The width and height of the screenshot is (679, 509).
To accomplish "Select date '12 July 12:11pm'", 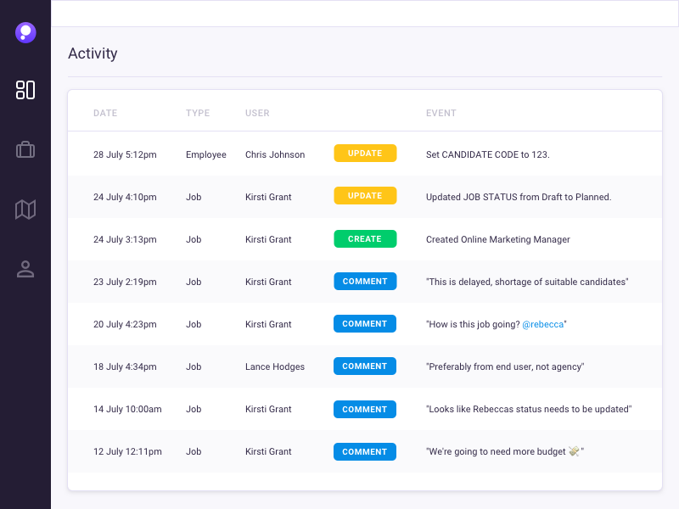I will (127, 451).
